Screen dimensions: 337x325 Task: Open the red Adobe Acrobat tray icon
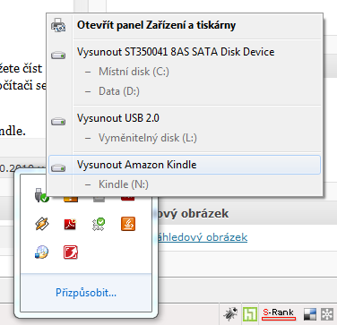tap(71, 224)
